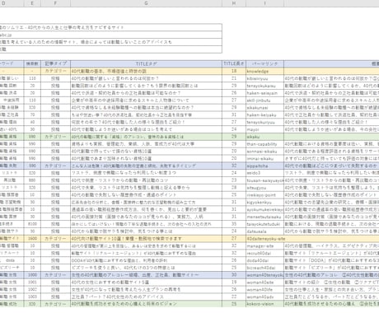Click title length '19' in woman40site row
The height and width of the screenshot is (313, 379).
tap(234, 283)
